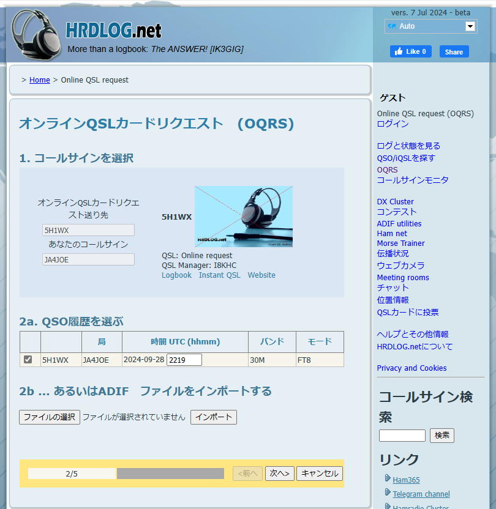Click the Facebook Share button
Viewport: 496px width, 509px height.
454,51
